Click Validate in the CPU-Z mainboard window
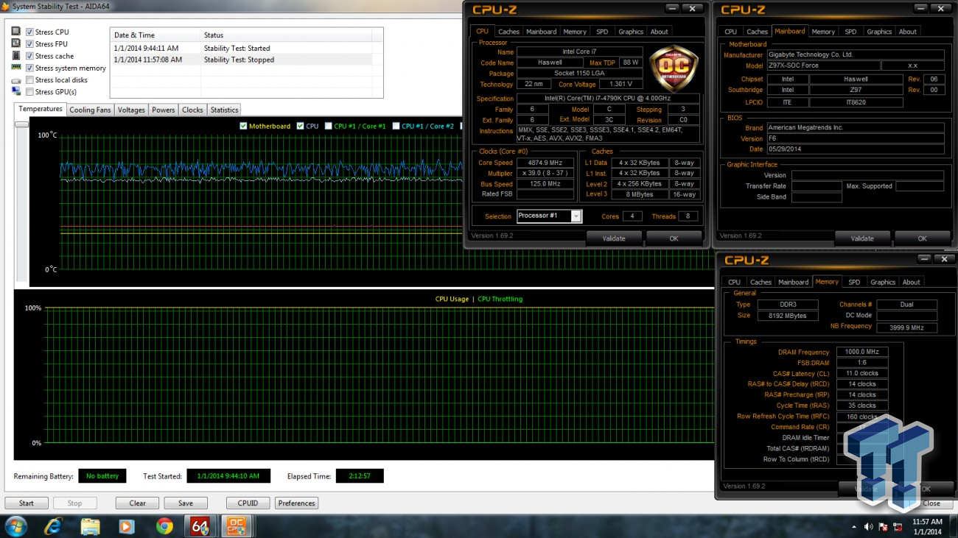Image resolution: width=958 pixels, height=538 pixels. click(862, 238)
